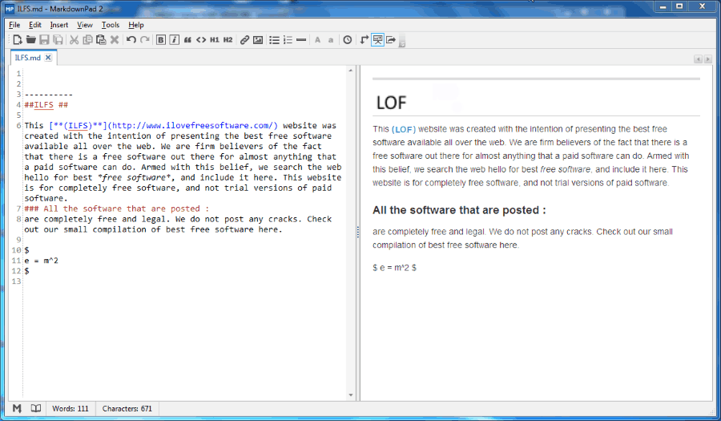
Task: Insert a blockquote
Action: point(187,40)
